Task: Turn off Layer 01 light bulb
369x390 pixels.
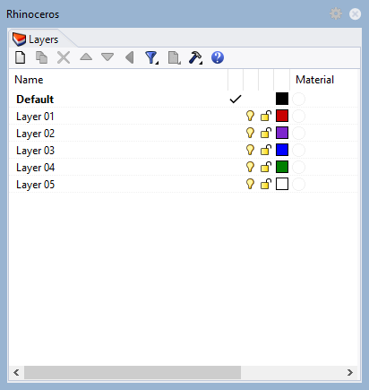Action: click(x=250, y=116)
